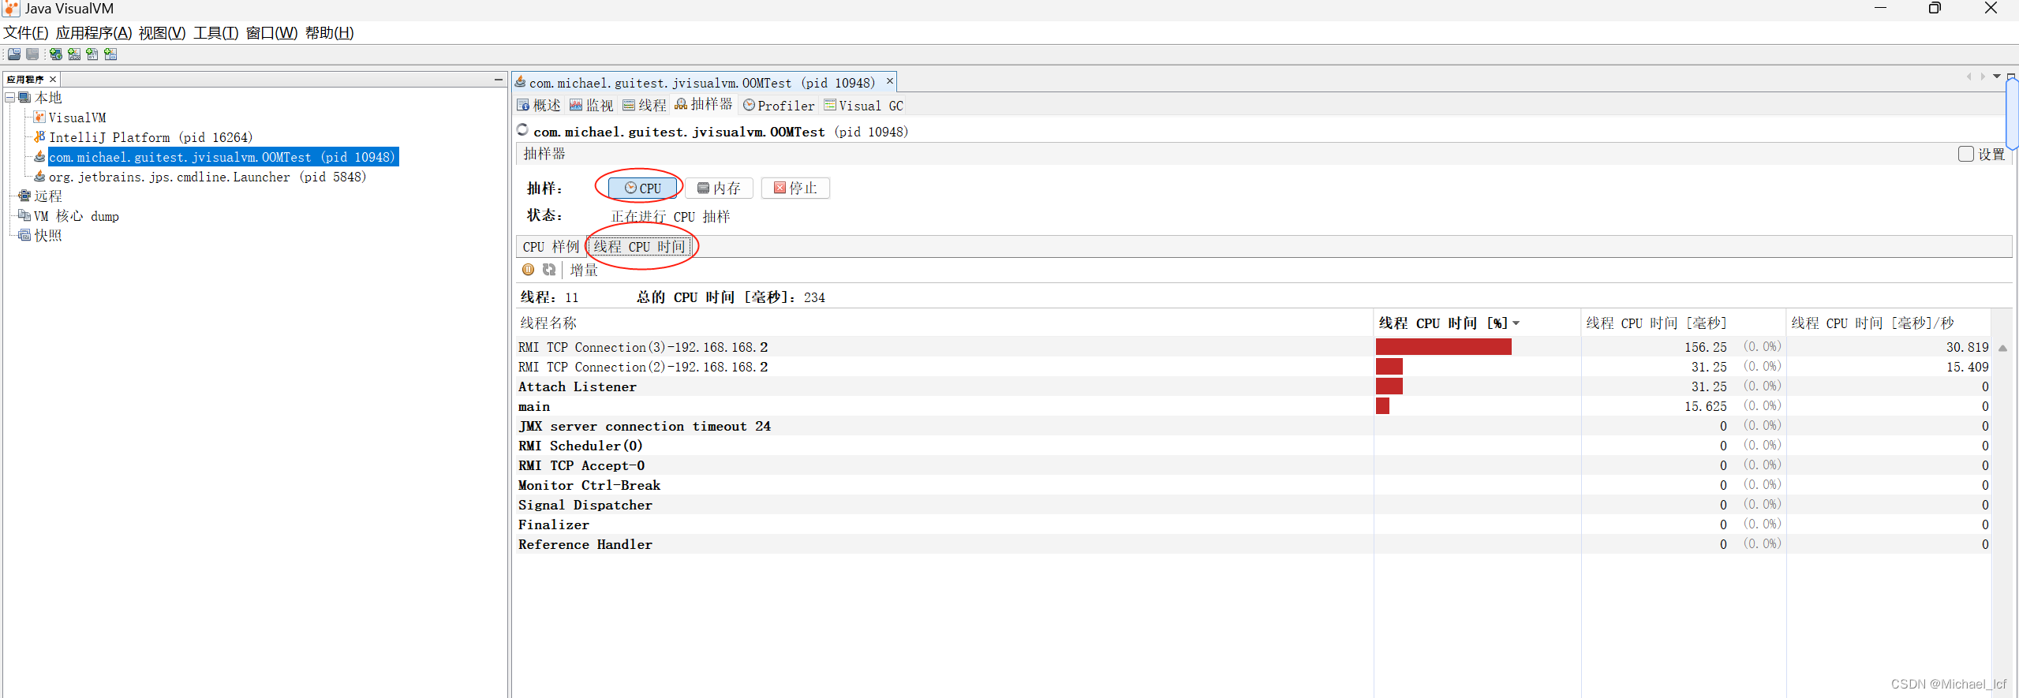Click the 本地 local computer icon
The height and width of the screenshot is (698, 2019).
coord(24,98)
